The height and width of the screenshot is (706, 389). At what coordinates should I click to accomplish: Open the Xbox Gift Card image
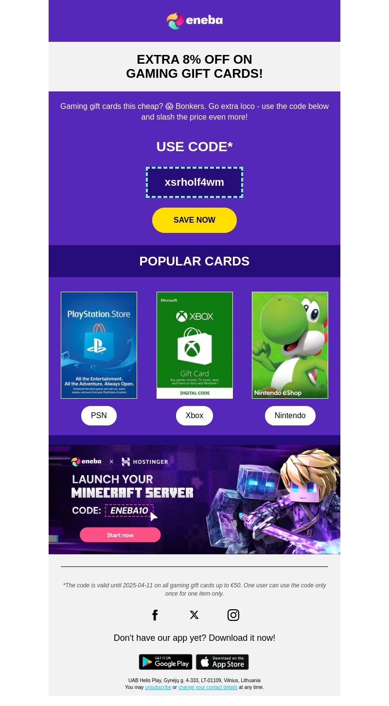point(194,345)
